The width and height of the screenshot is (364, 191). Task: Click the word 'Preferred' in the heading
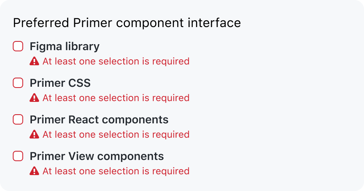point(41,23)
